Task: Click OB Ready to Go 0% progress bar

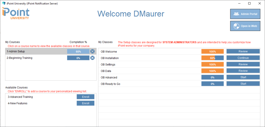Action: click(x=213, y=84)
